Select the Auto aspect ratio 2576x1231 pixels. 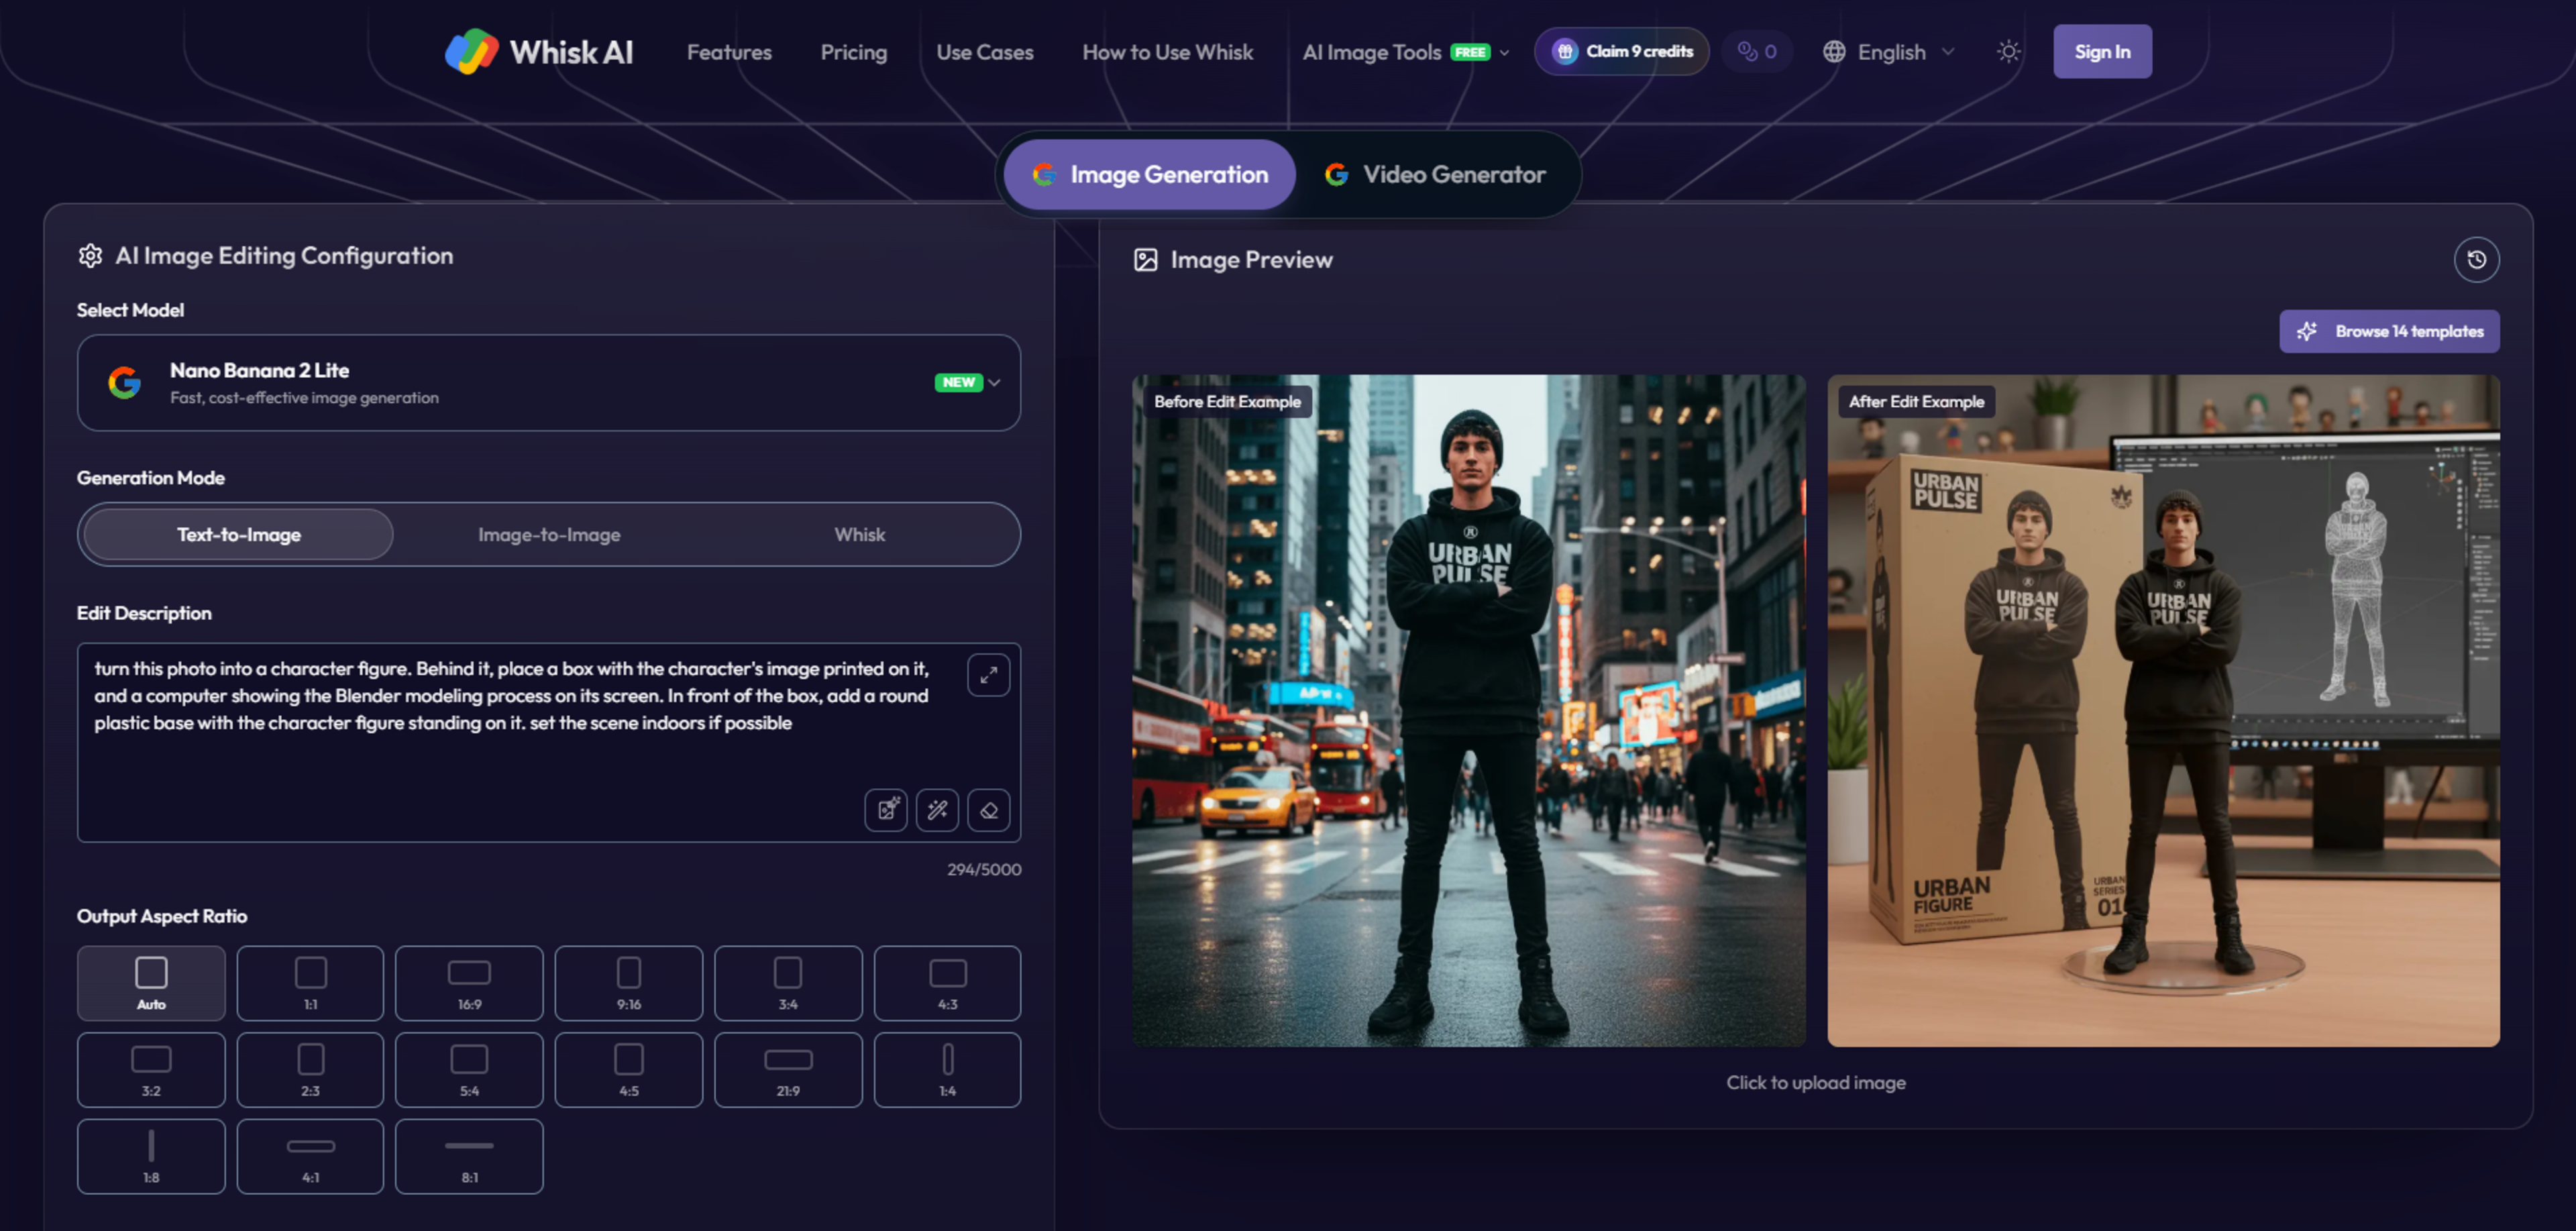151,983
